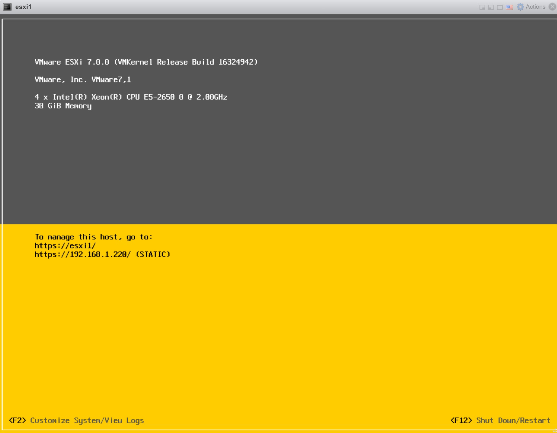Open US flag keyboard layout selector
The height and width of the screenshot is (433, 557).
509,7
